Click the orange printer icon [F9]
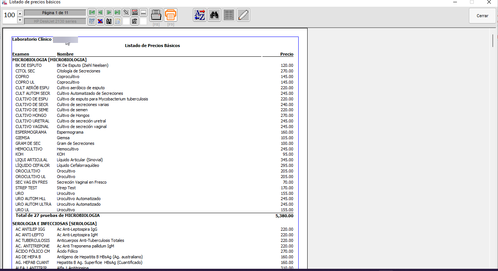Image resolution: width=498 pixels, height=271 pixels. tap(171, 15)
